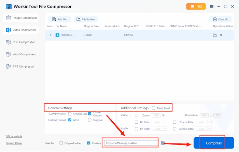Click the Operation Status column header
The image size is (239, 152).
(223, 26)
